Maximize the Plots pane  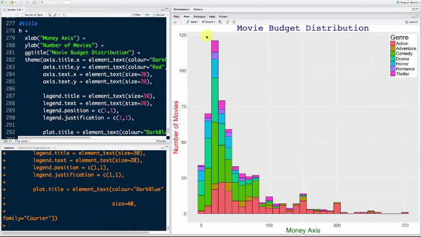(417, 16)
